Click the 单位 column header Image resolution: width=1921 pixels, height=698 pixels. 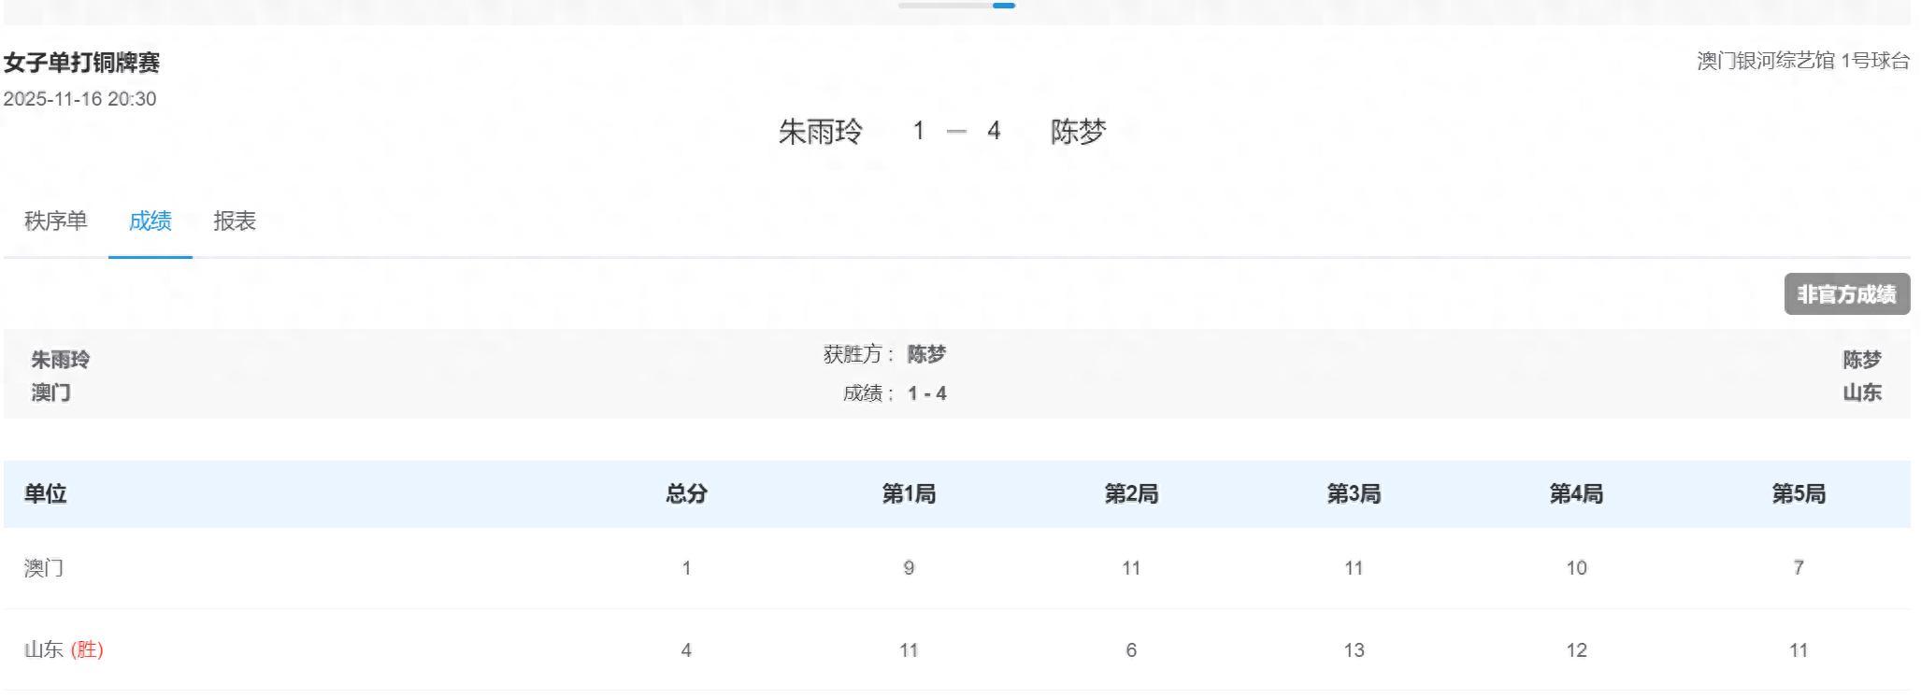point(46,493)
